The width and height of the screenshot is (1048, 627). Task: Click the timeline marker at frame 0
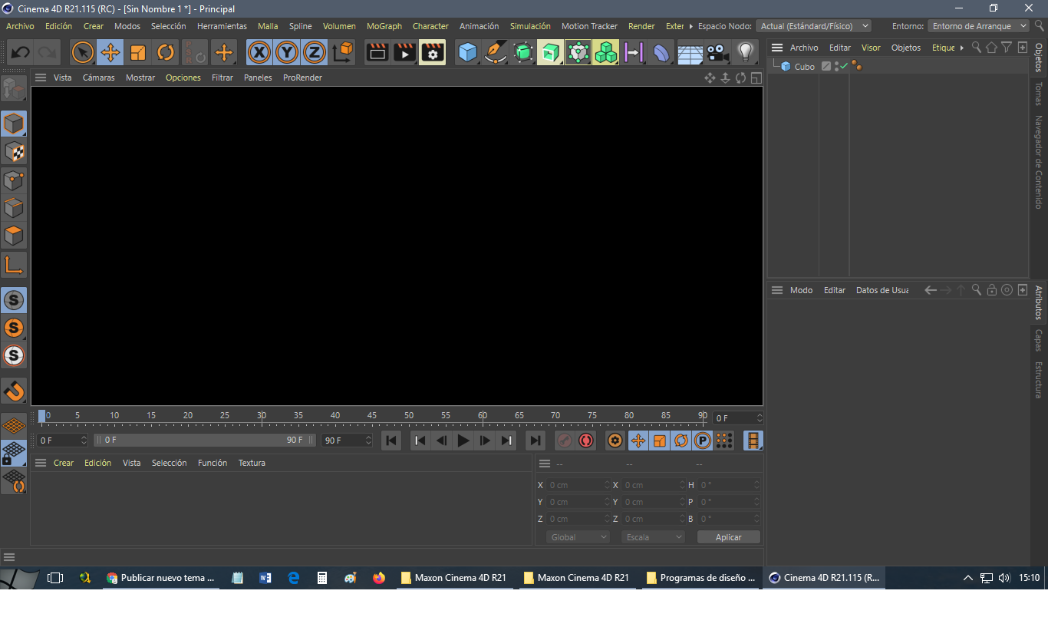click(x=42, y=416)
